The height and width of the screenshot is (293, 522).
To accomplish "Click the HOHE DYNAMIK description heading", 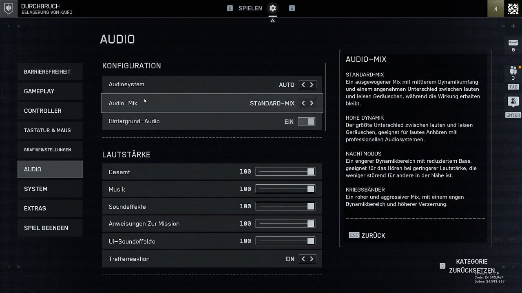I will 365,118.
